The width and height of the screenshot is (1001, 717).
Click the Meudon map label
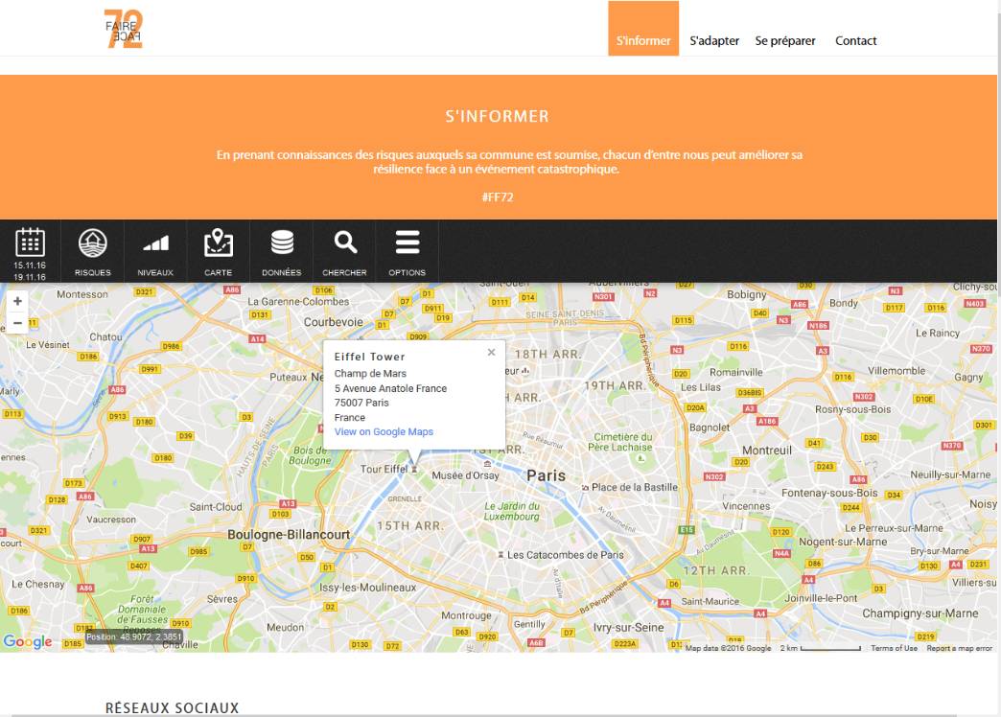(286, 628)
